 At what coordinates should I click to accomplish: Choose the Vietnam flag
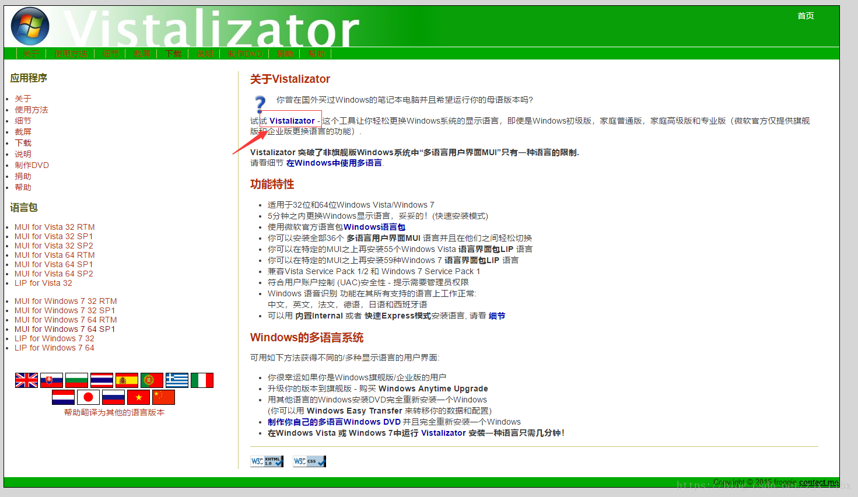[x=138, y=397]
